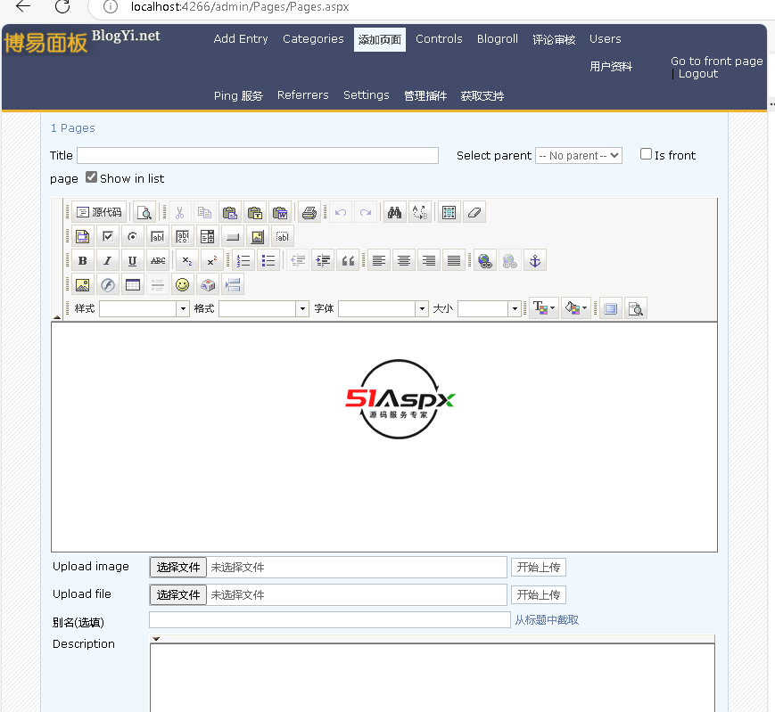
Task: Apply blockquote formatting
Action: pos(348,261)
